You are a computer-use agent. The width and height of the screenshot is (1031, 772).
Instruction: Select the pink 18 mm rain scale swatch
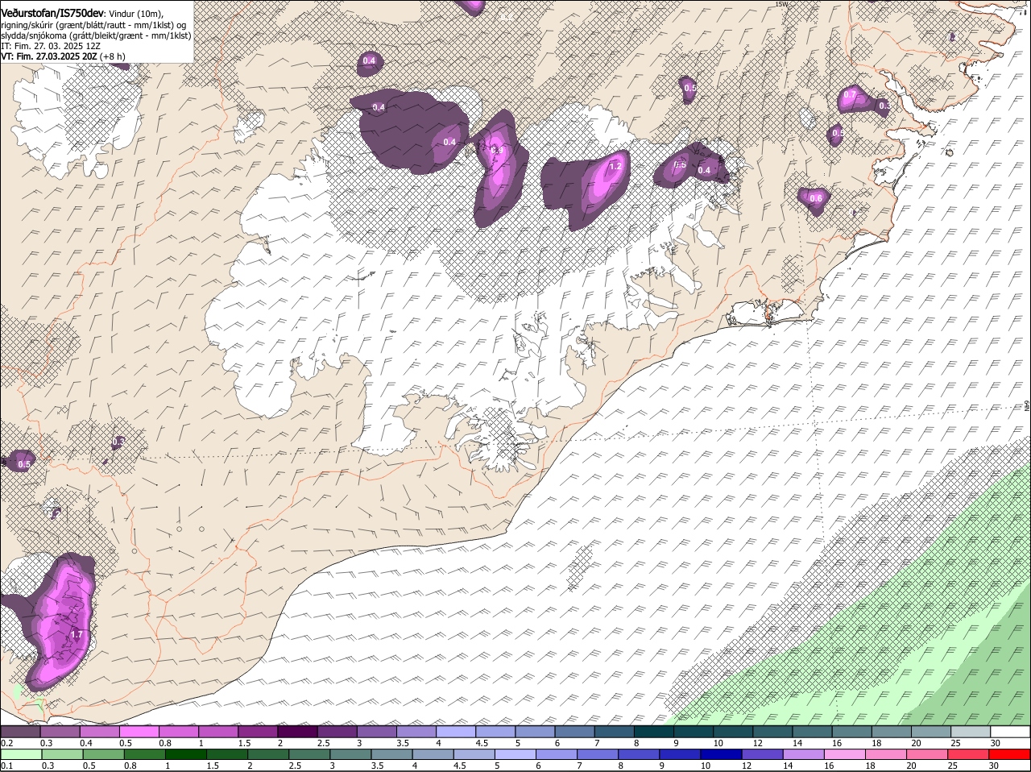click(885, 755)
